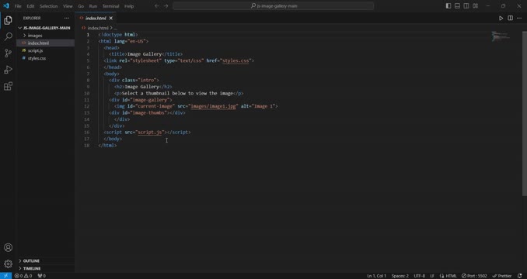The height and width of the screenshot is (279, 527).
Task: Follow the styles.css link in code
Action: coord(236,60)
